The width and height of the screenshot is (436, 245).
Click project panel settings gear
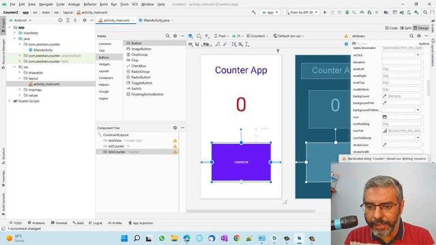(84, 20)
